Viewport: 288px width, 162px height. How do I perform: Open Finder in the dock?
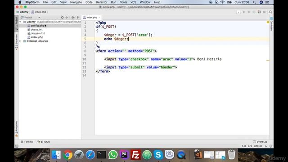tap(56, 155)
